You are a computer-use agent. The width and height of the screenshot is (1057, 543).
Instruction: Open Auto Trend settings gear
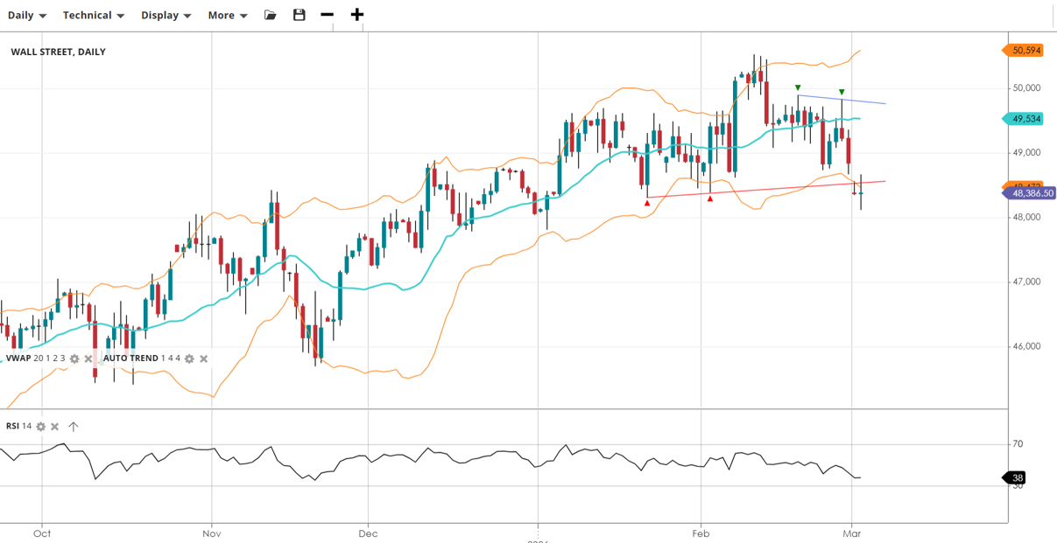pyautogui.click(x=189, y=359)
